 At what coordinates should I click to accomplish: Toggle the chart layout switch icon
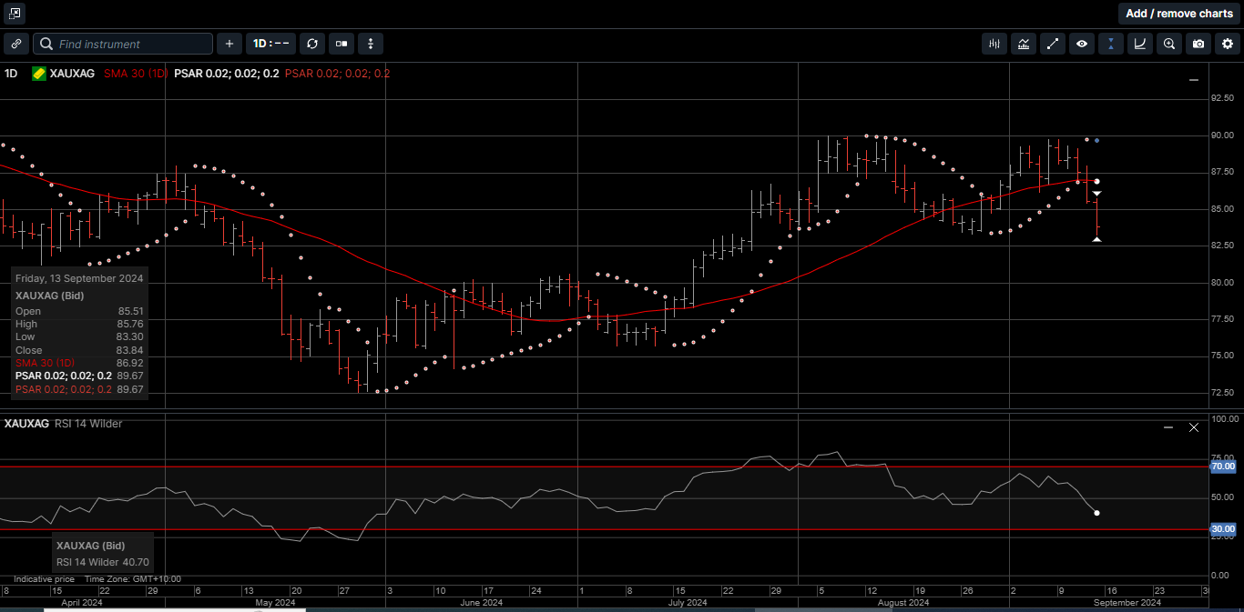342,44
